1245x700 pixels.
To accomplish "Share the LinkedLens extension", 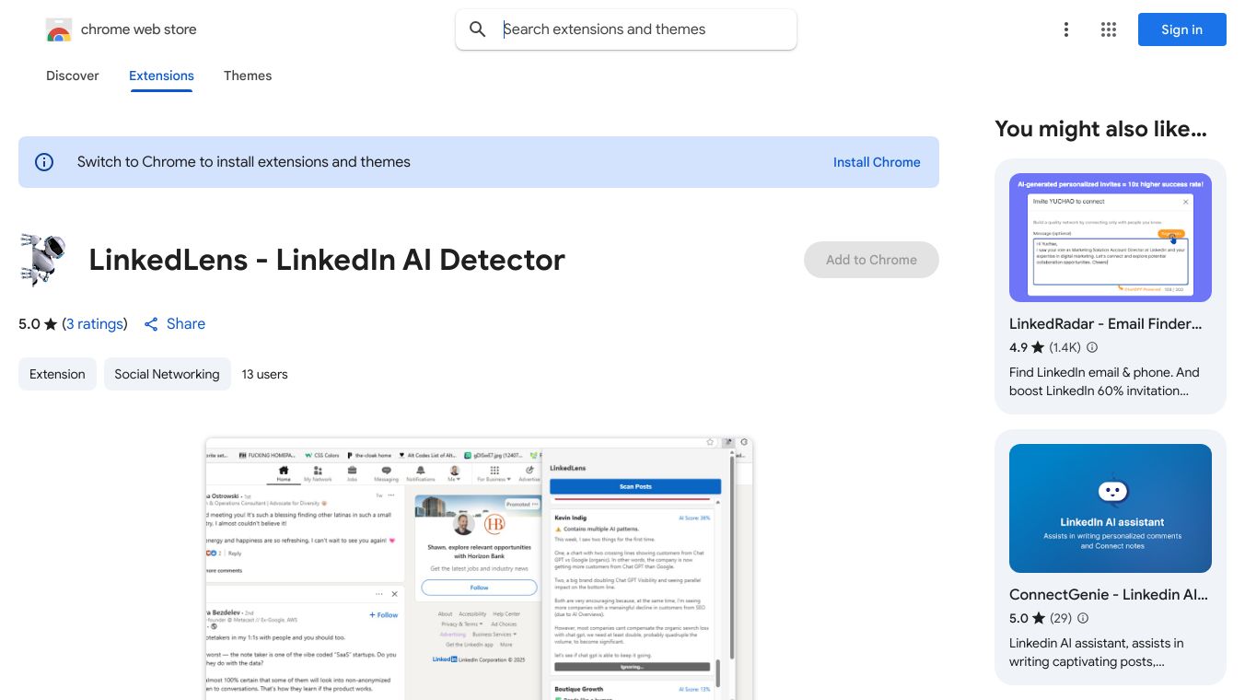I will pos(174,324).
